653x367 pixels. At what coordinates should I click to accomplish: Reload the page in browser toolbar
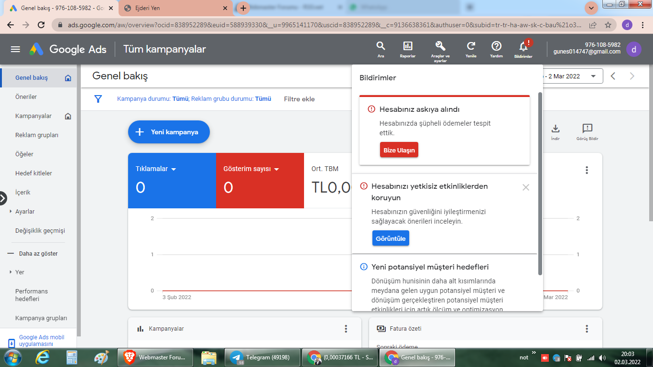41,25
